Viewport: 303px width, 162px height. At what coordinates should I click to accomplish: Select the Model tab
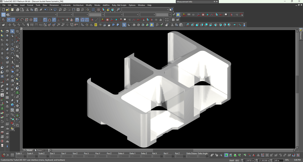[x=28, y=150]
